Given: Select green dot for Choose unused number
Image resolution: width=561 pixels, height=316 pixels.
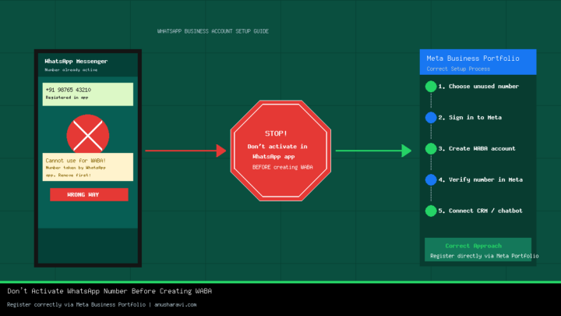Looking at the screenshot, I should (x=431, y=87).
